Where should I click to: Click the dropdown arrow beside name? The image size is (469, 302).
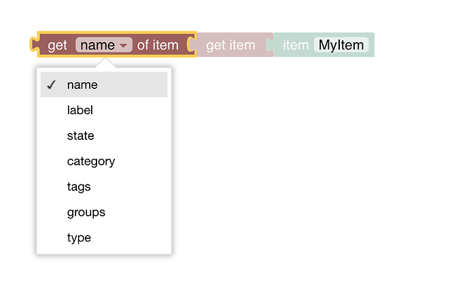click(123, 46)
